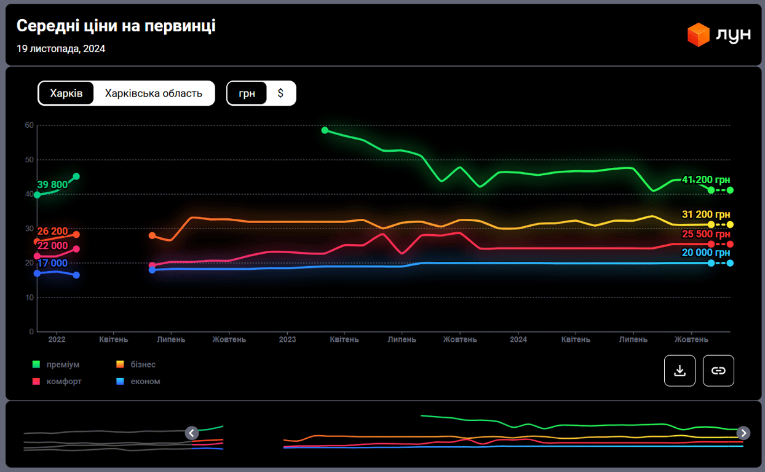765x472 pixels.
Task: Hide the комфорт series via legend
Action: click(57, 381)
